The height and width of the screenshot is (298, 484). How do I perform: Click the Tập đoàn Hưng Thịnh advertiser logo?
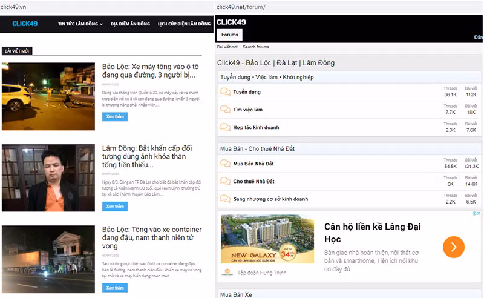coord(227,273)
